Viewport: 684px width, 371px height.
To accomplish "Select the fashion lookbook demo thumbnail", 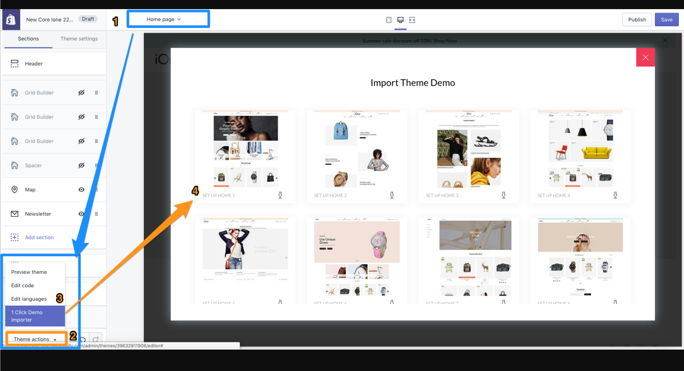I will pos(245,257).
